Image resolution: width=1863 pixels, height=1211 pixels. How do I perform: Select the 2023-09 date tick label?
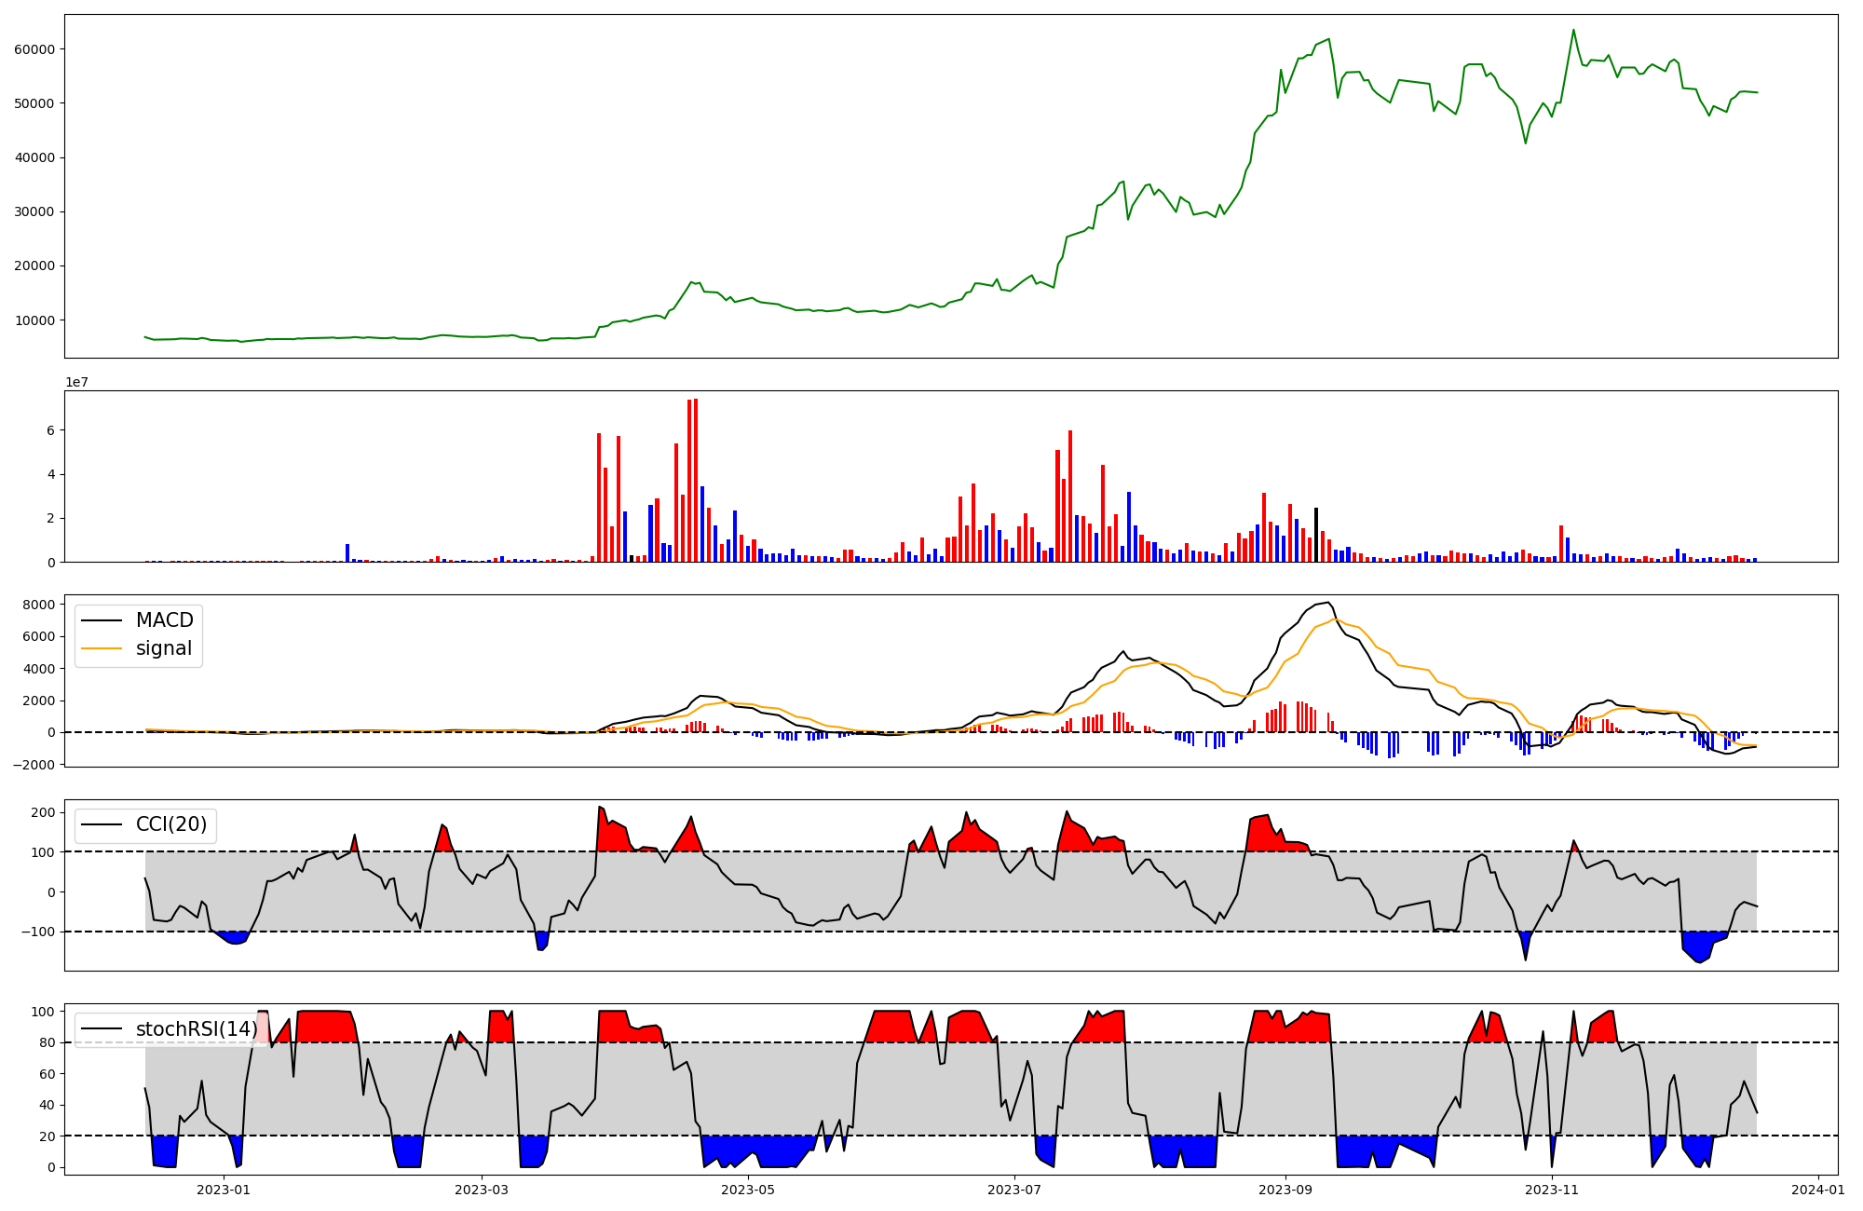1285,1190
